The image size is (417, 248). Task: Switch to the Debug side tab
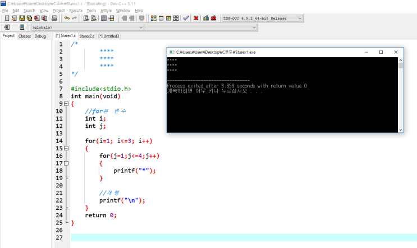(x=40, y=36)
